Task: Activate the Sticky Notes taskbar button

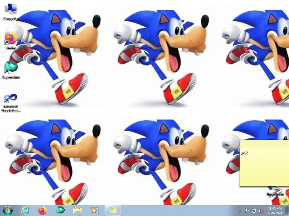Action: coord(113,210)
